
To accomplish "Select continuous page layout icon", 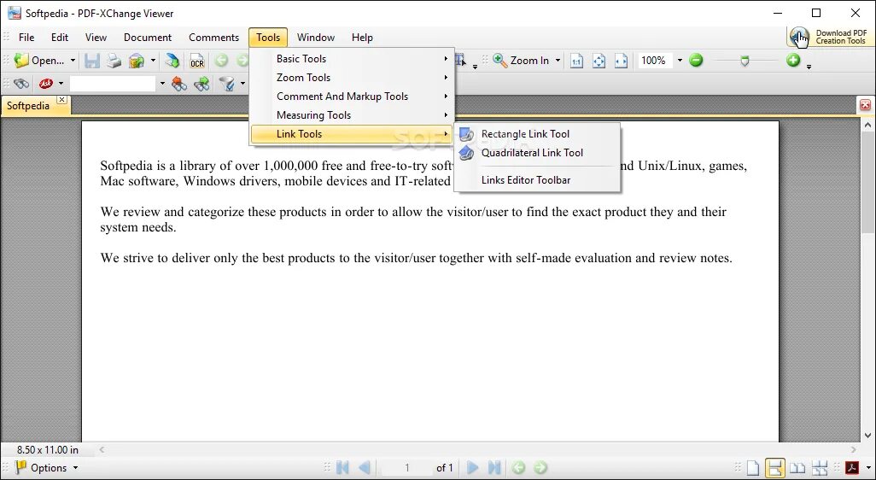I will coord(775,468).
